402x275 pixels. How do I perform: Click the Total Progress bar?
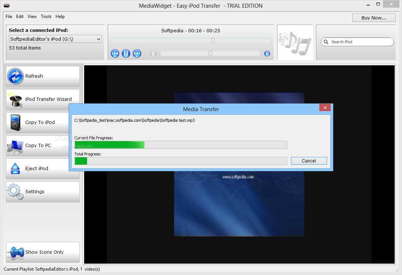181,161
